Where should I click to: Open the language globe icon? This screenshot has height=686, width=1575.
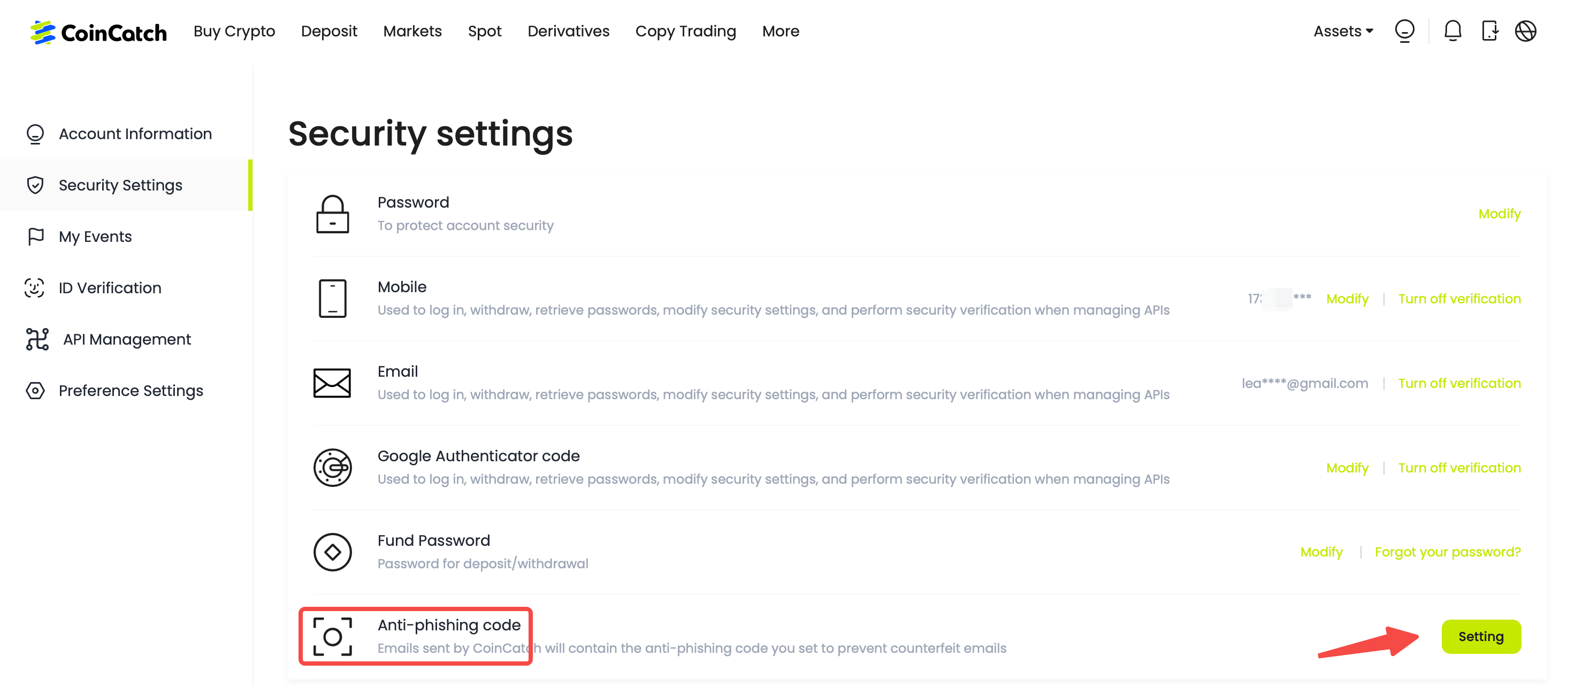point(1525,31)
